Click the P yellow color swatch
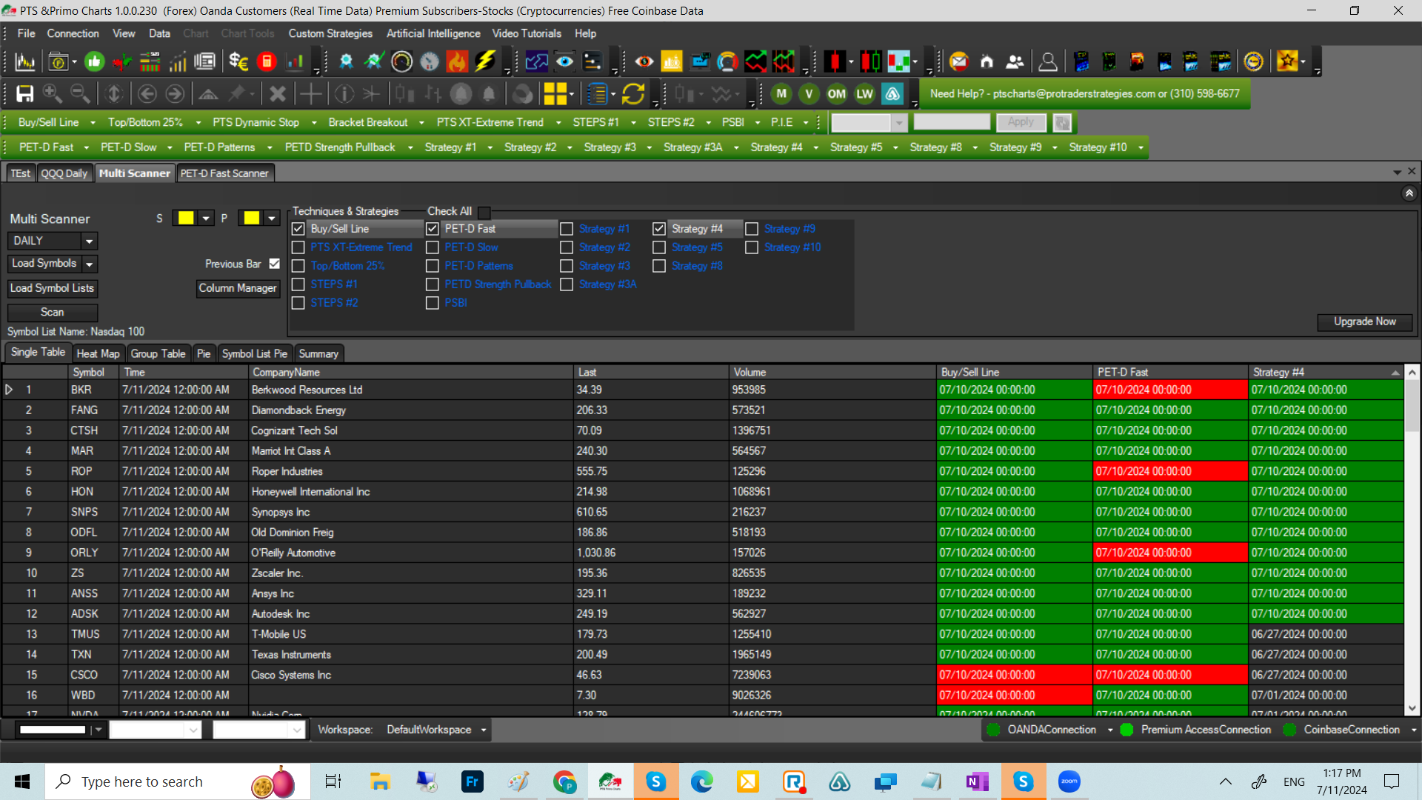 [x=252, y=218]
